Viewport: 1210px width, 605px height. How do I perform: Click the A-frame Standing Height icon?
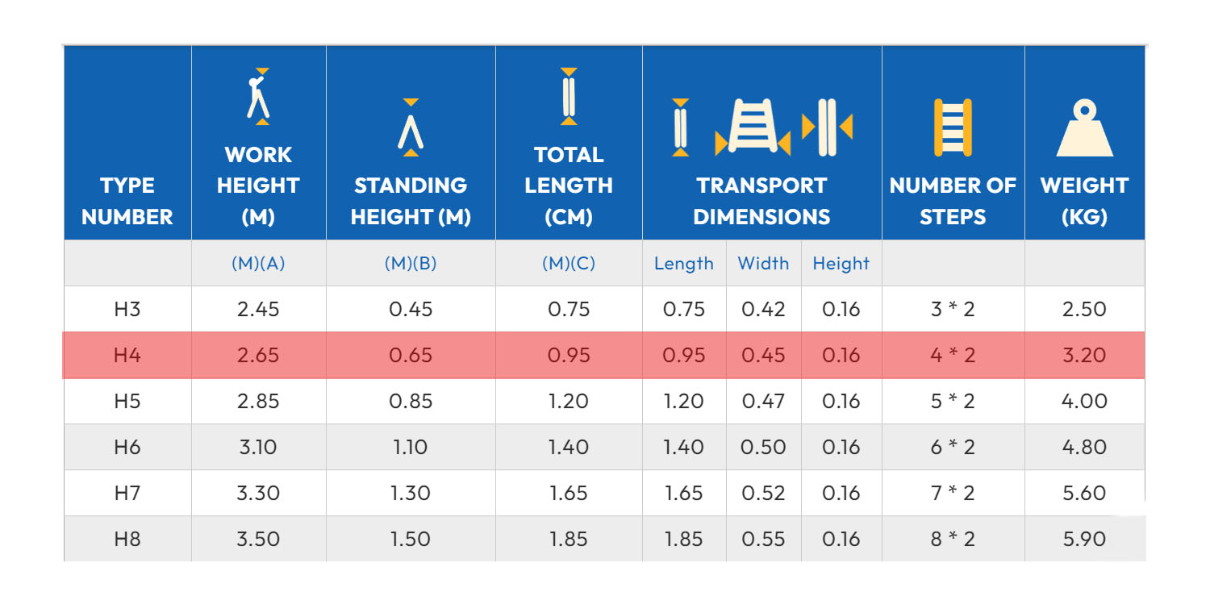pos(411,127)
